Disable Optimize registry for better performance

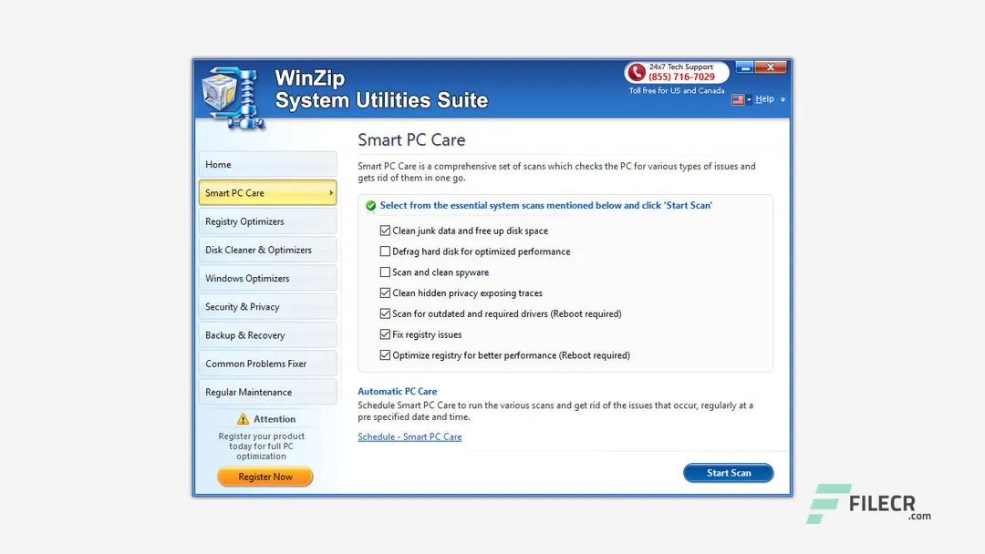tap(385, 355)
